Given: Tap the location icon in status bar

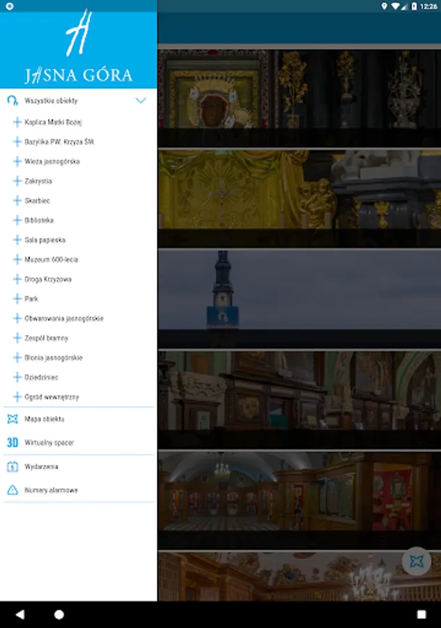Looking at the screenshot, I should [384, 6].
